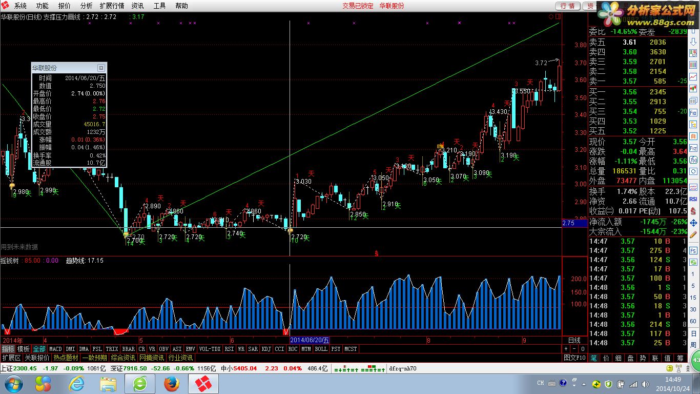Open Internet Explorer from taskbar
The image size is (700, 394).
(77, 384)
